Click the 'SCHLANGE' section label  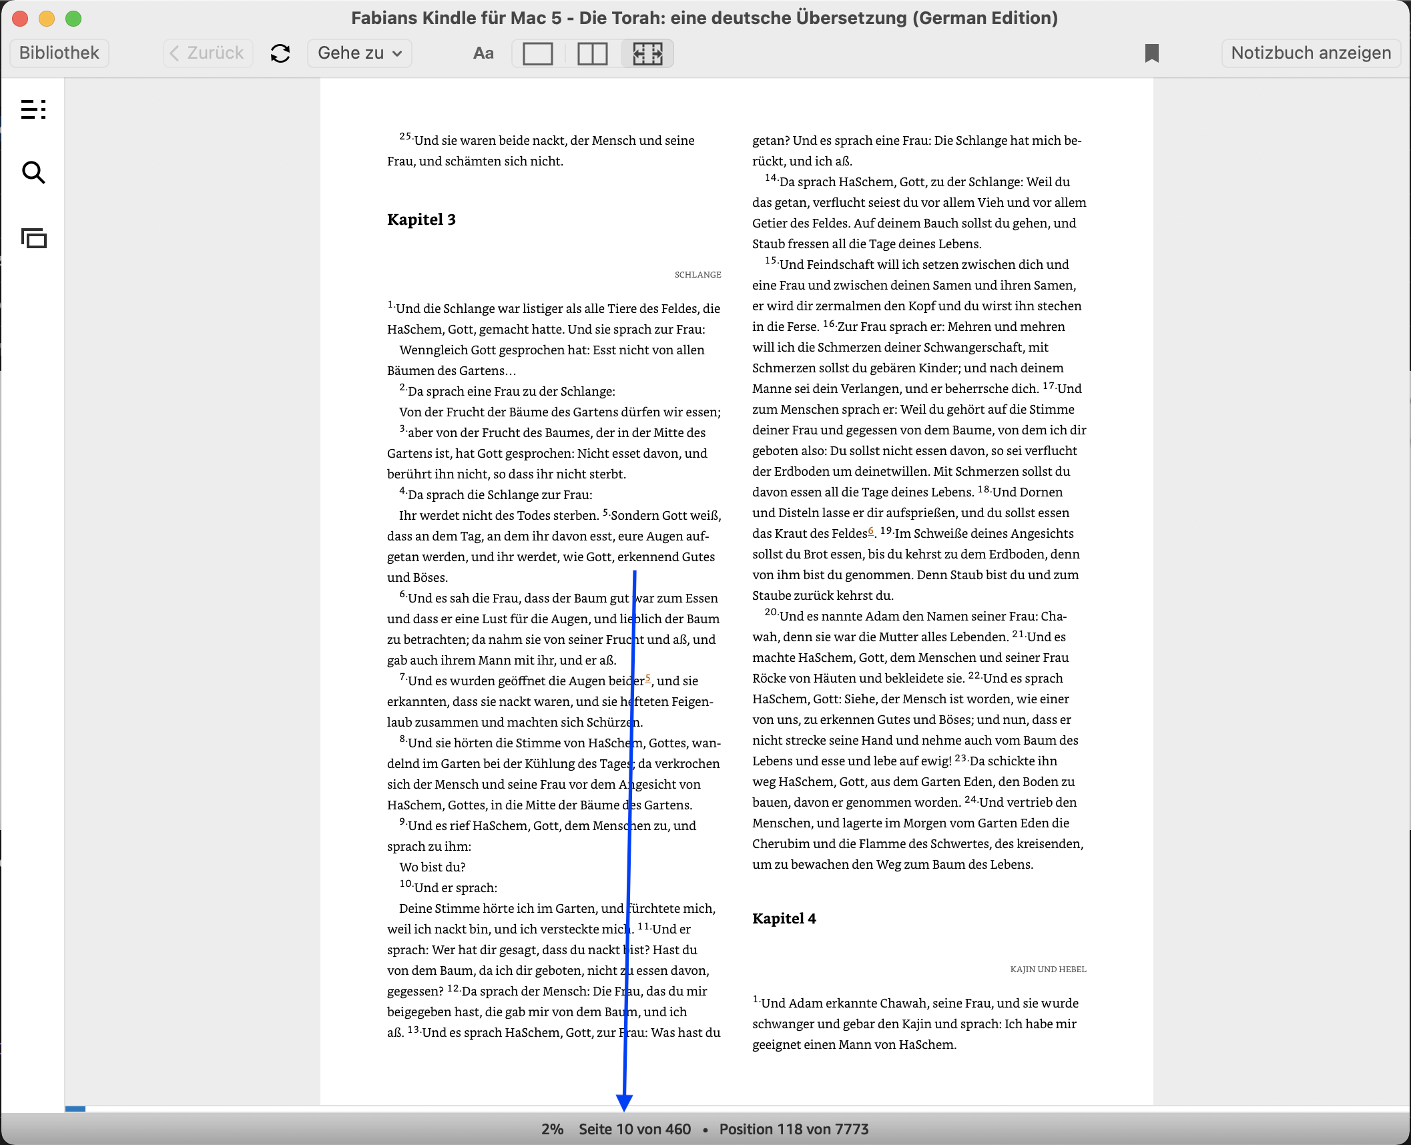point(697,275)
